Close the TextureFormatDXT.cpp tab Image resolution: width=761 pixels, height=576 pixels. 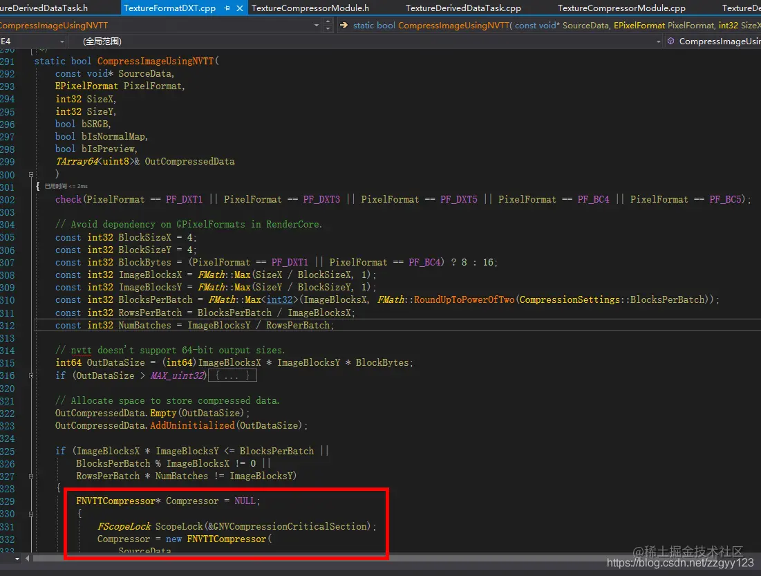[x=239, y=8]
